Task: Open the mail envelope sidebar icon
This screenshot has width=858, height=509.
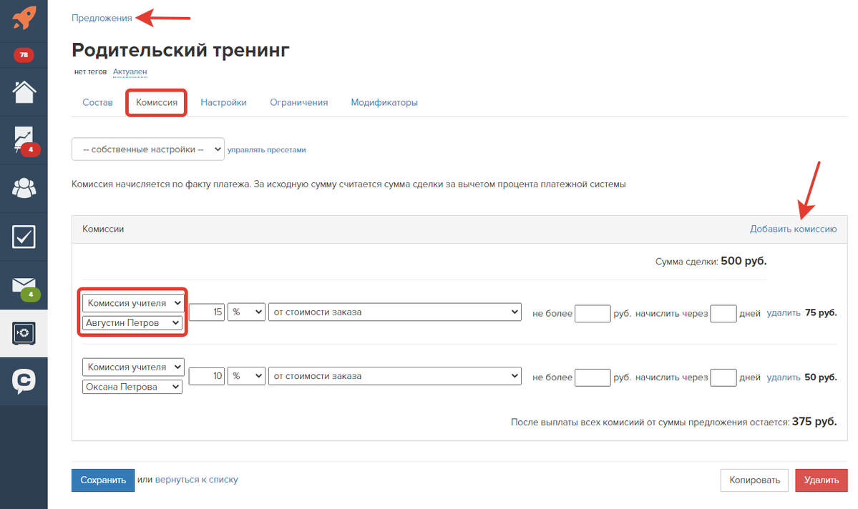Action: [x=24, y=287]
